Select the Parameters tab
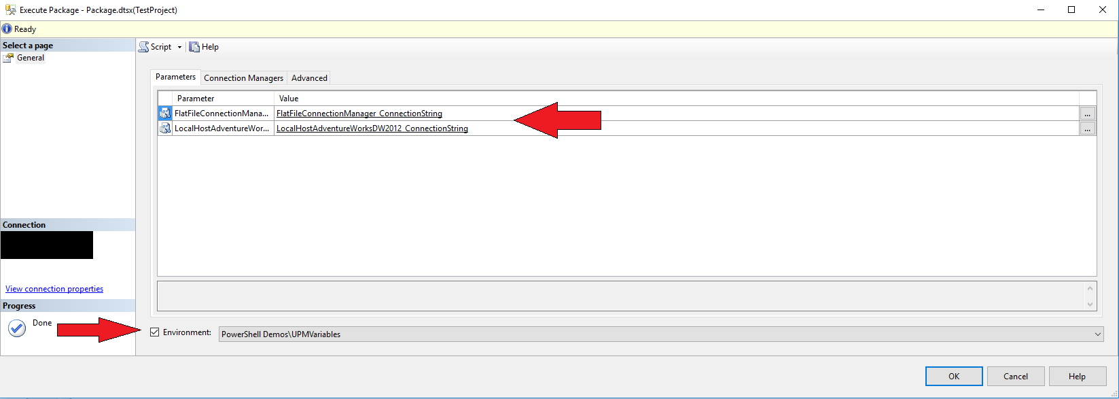The image size is (1119, 399). tap(175, 77)
